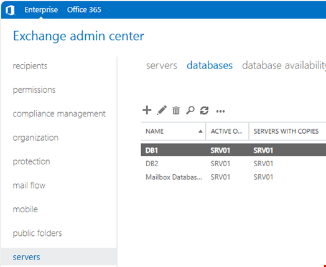Delete database using trash icon

[176, 110]
